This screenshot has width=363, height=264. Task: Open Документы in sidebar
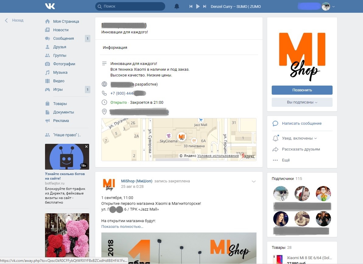pos(63,112)
